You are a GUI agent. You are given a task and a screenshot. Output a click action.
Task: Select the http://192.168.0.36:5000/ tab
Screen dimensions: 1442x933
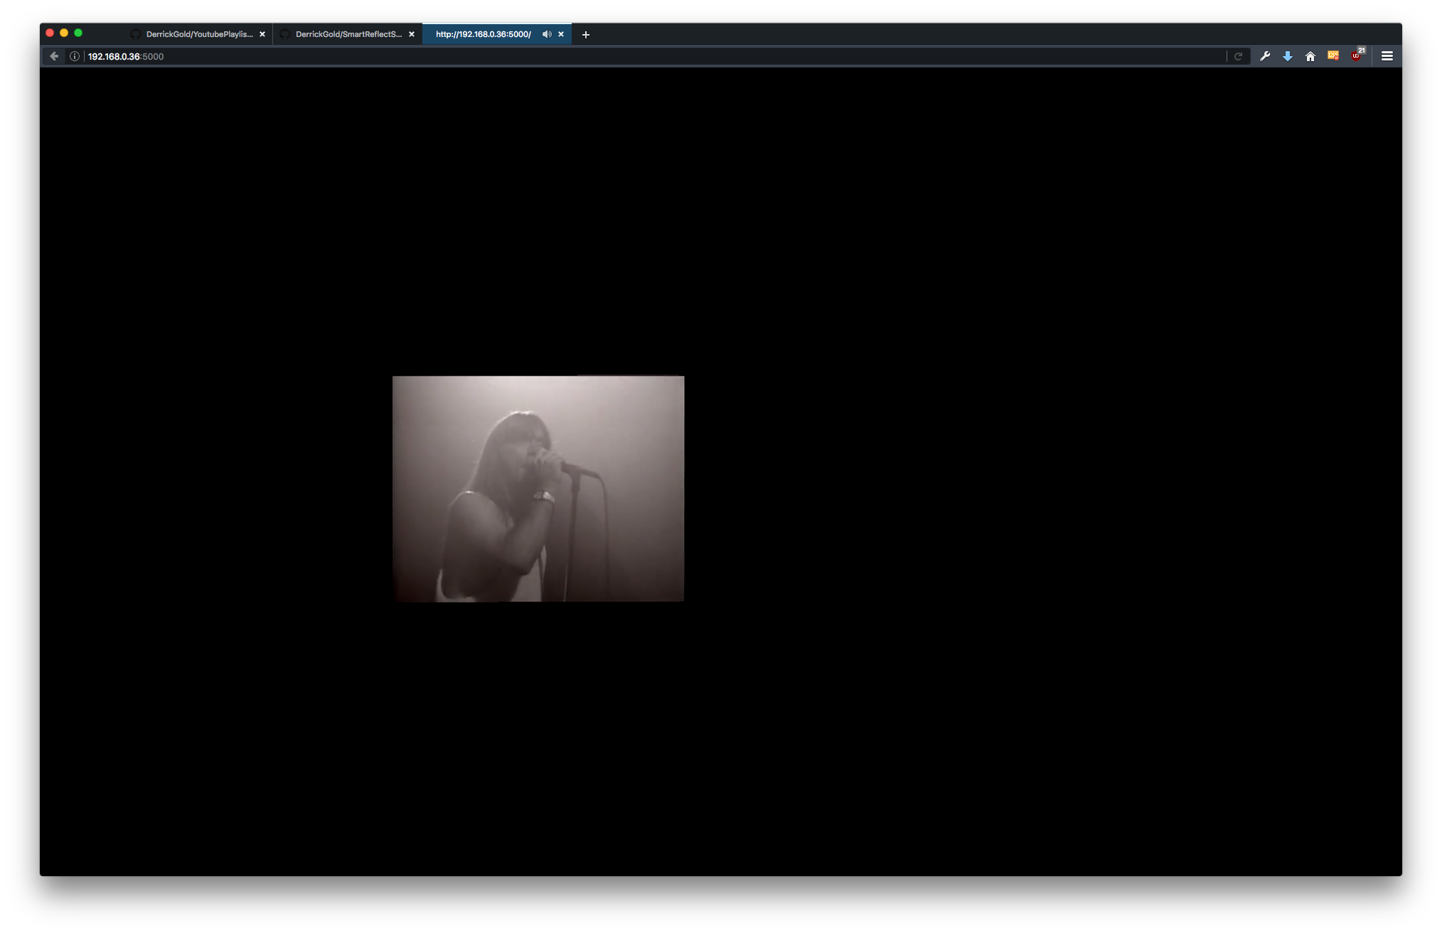click(x=484, y=34)
